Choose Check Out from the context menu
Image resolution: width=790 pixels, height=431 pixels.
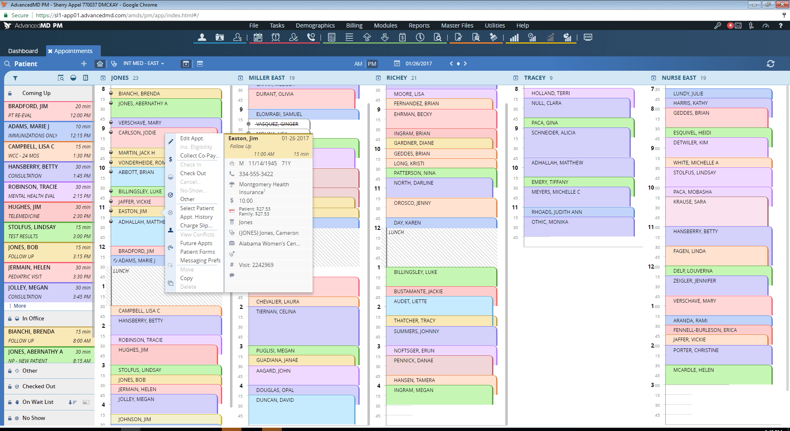tap(193, 173)
